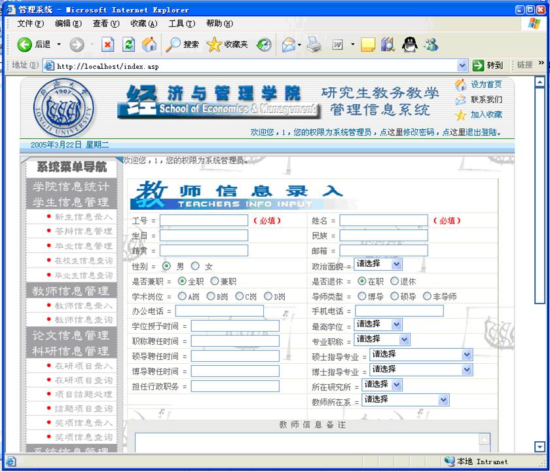The width and height of the screenshot is (550, 472).
Task: Click the 加入收藏 link
Action: point(486,115)
